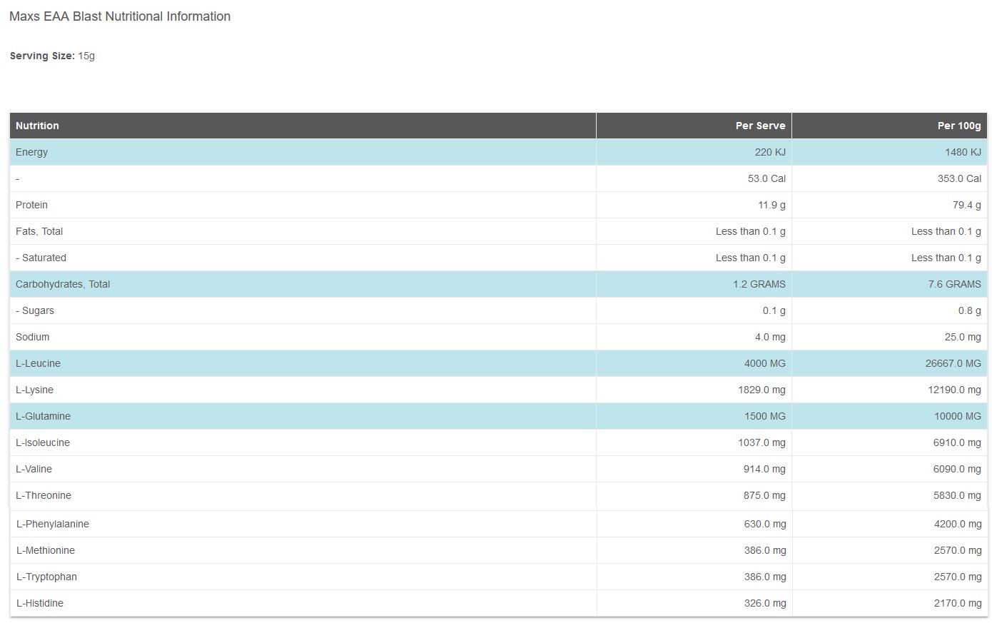Click the '26667.0 MG' leucine value
Screen dimensions: 992x628
tap(953, 363)
